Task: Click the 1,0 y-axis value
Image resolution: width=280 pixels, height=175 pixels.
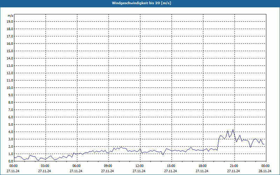Action: tap(10, 154)
